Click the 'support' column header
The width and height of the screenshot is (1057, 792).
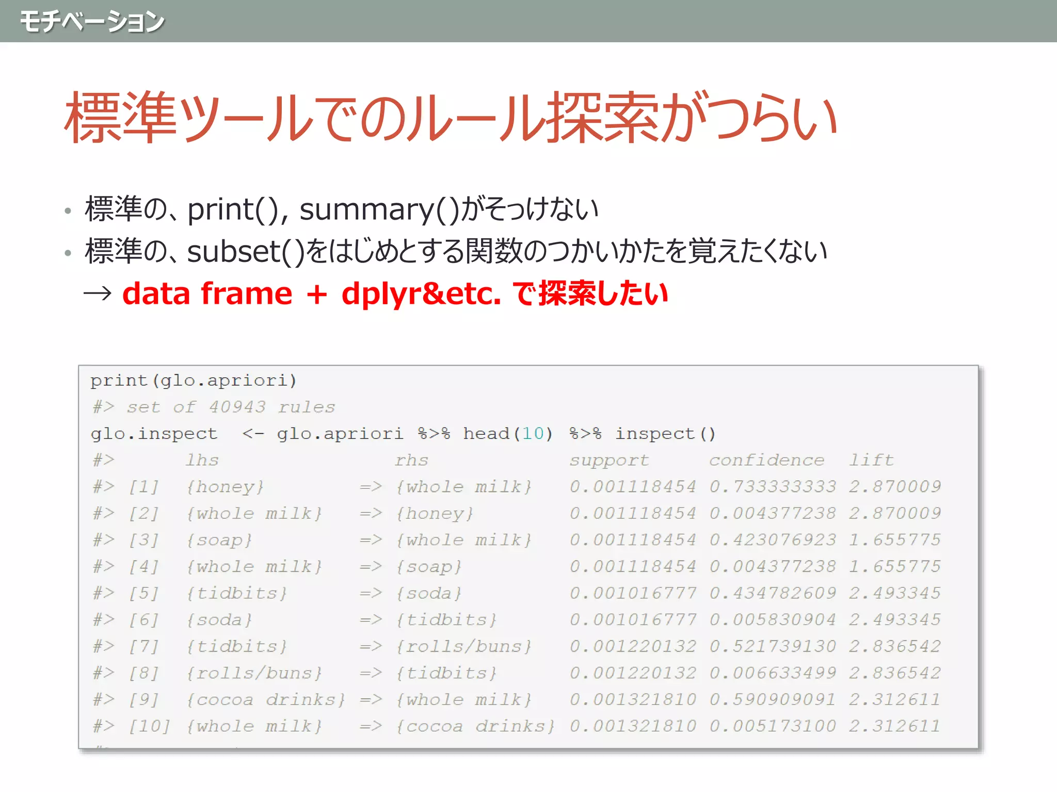tap(610, 460)
